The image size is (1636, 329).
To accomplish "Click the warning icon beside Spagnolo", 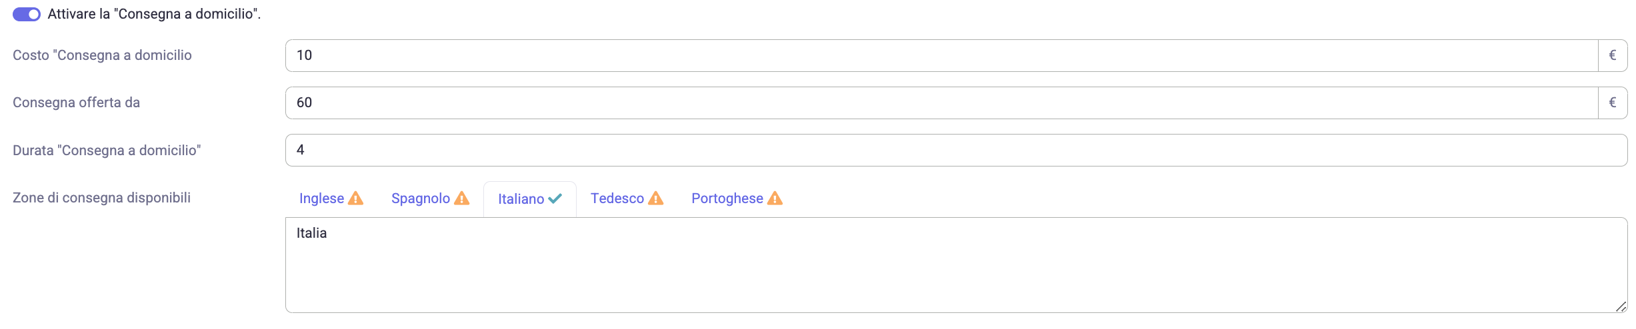I will tap(462, 198).
